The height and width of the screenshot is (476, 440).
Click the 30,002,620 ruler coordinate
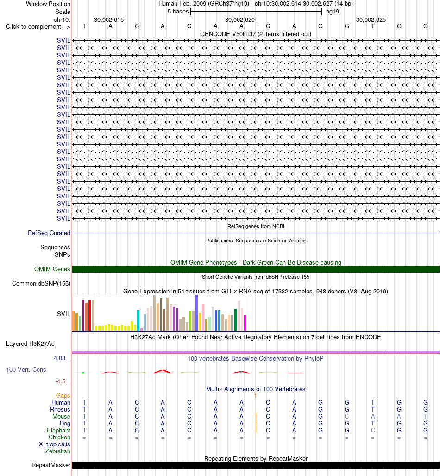(x=240, y=20)
